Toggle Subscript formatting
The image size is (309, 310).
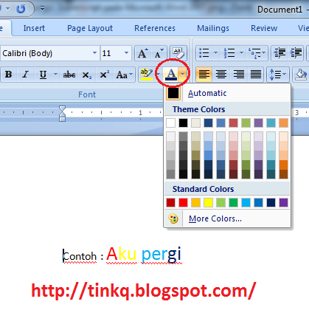coord(86,75)
